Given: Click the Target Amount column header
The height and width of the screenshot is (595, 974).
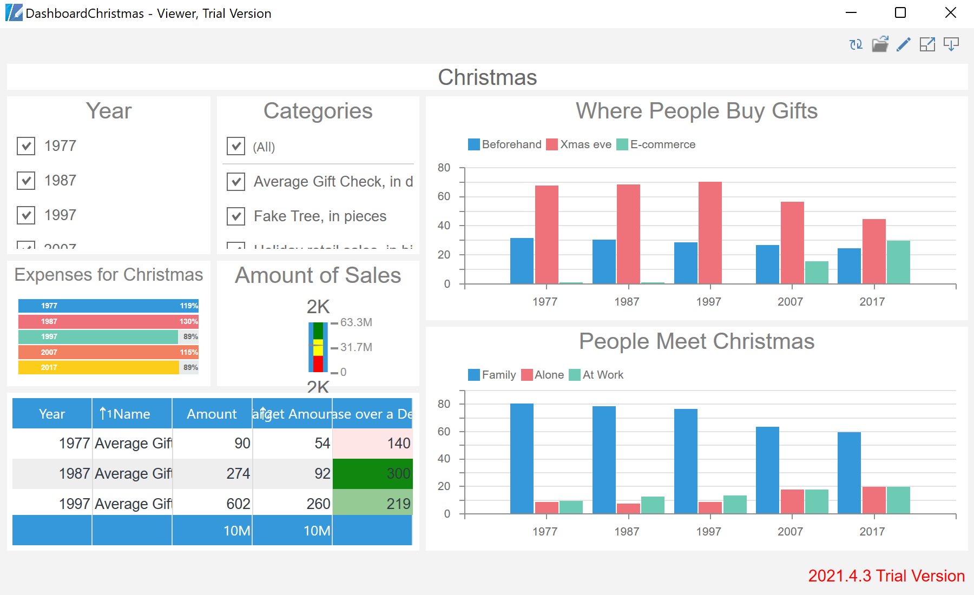Looking at the screenshot, I should click(x=292, y=414).
